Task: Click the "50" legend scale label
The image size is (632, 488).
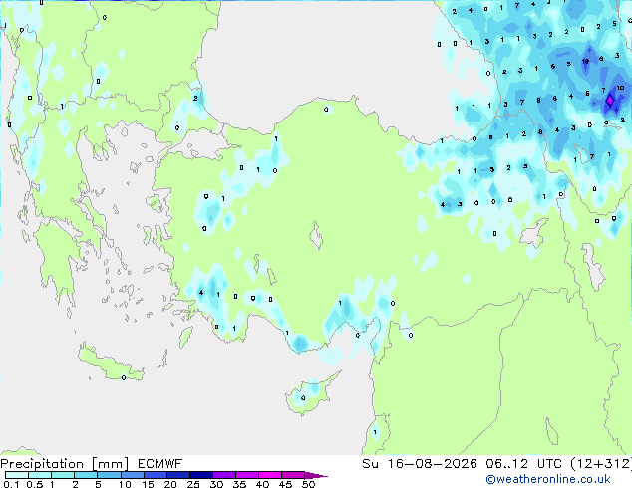Action: [x=308, y=484]
